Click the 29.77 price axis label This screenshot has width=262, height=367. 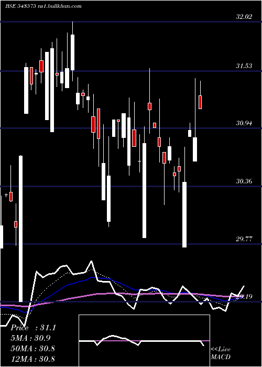pos(244,239)
